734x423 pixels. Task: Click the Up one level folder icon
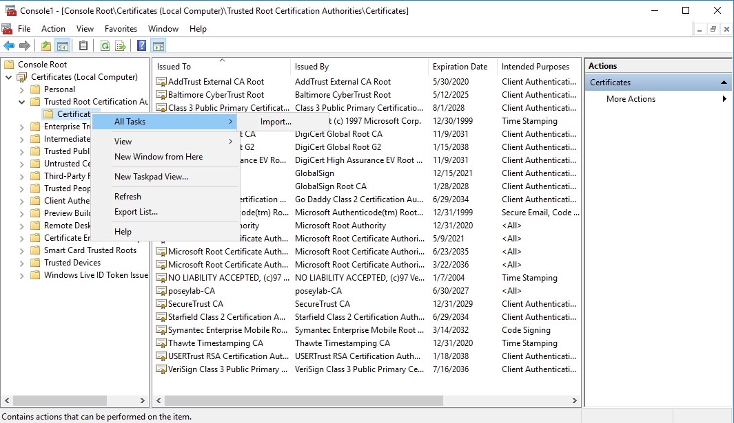(x=45, y=45)
